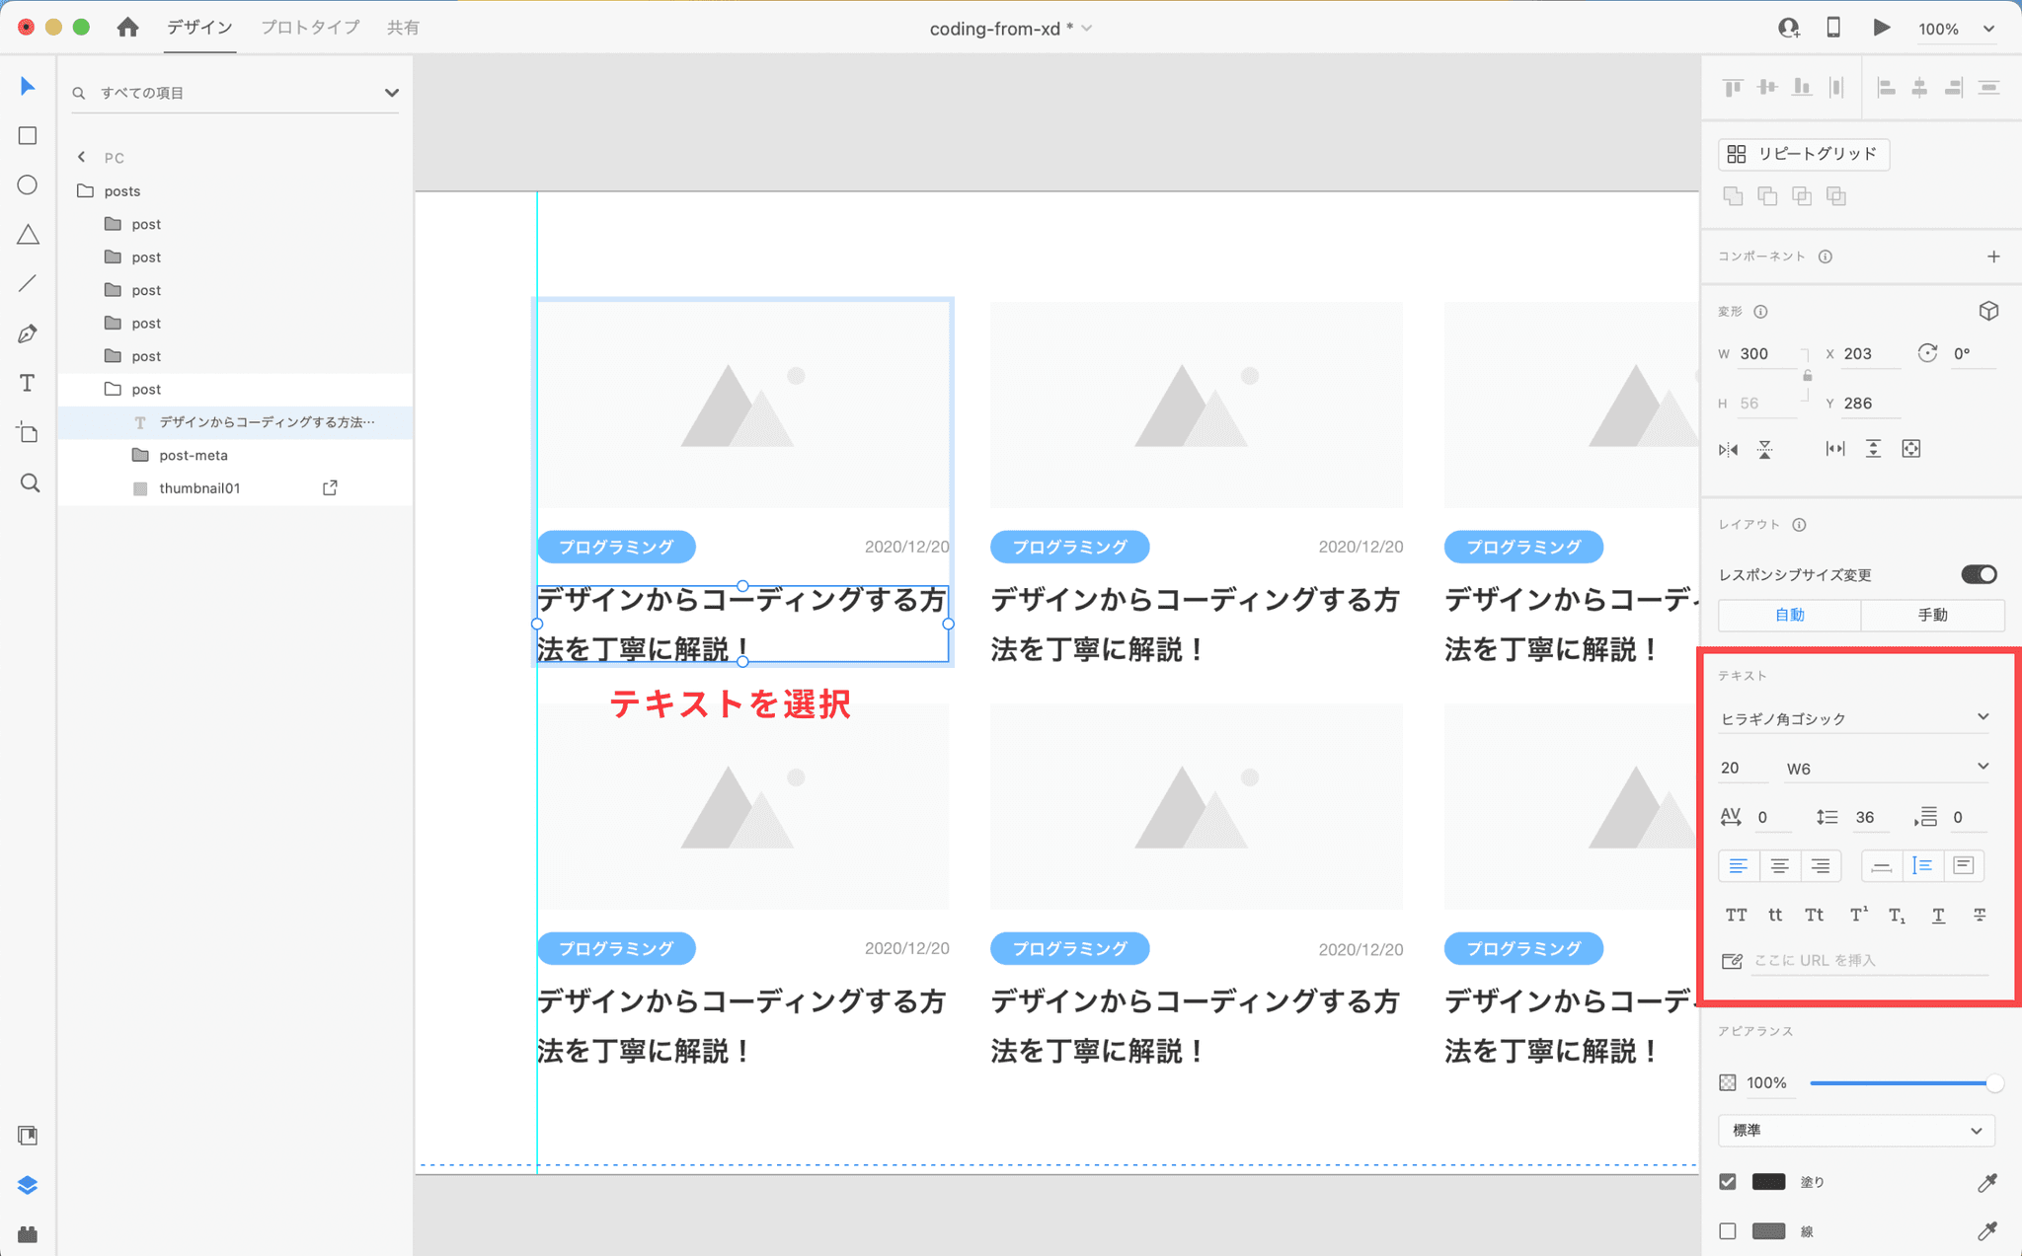This screenshot has width=2022, height=1256.
Task: Open the Libraries panel icon
Action: [x=28, y=1136]
